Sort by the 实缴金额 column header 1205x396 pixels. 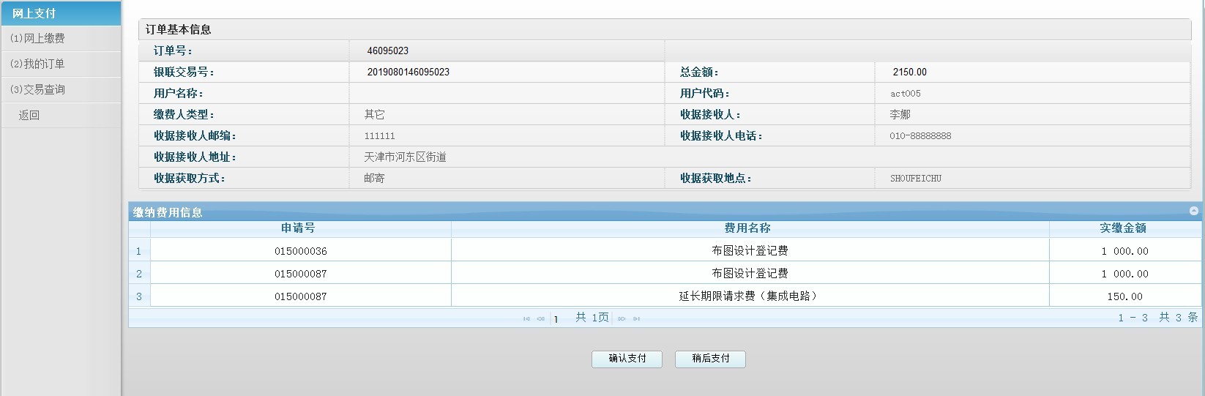(1122, 228)
